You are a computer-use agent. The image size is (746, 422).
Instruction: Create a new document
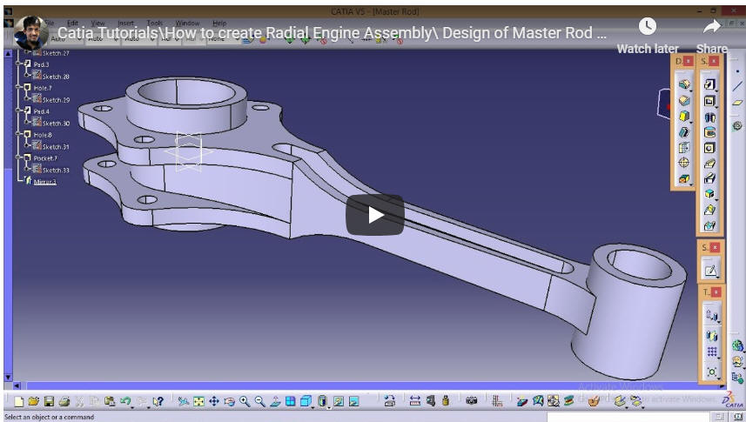click(18, 401)
